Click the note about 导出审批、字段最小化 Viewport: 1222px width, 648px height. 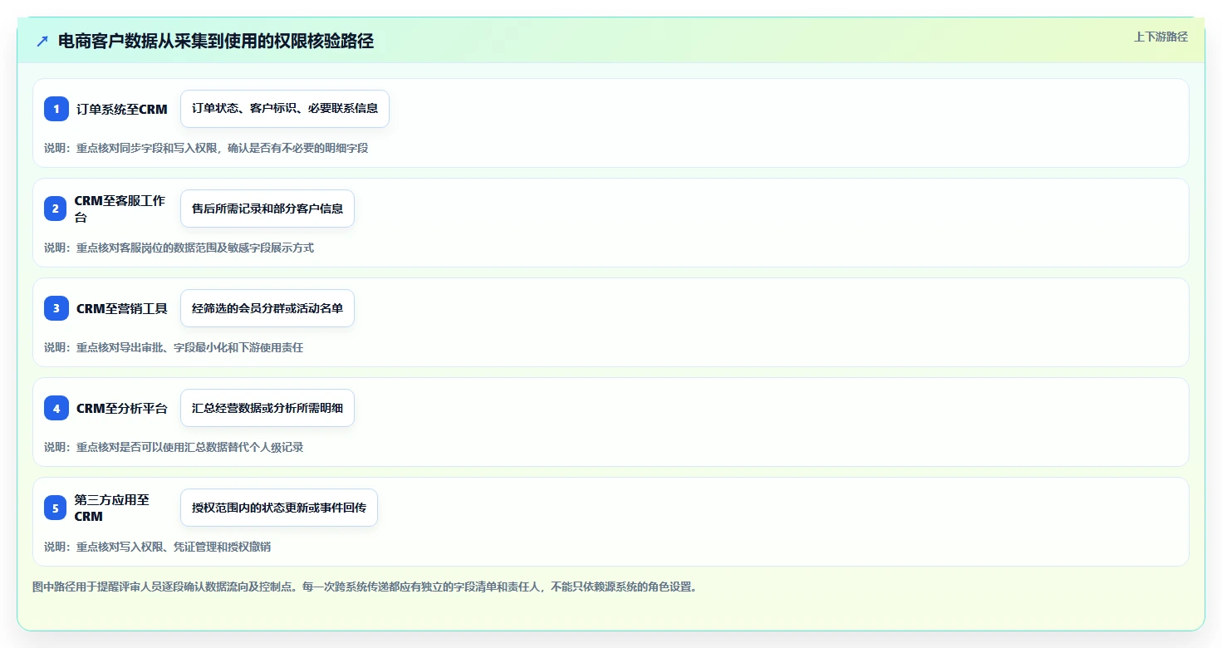[x=174, y=347]
